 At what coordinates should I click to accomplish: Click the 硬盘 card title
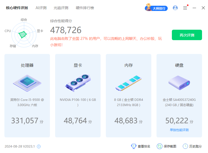[x=179, y=65]
